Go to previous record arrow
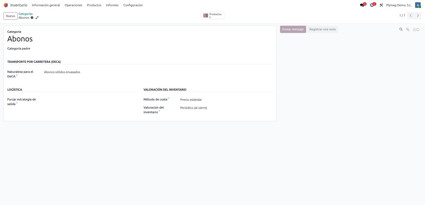 tap(411, 15)
